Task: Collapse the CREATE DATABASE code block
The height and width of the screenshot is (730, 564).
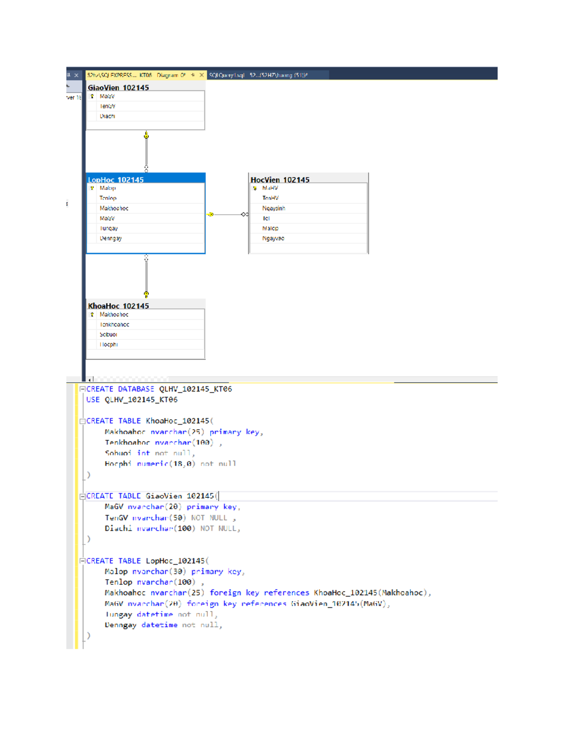Action: coord(82,389)
